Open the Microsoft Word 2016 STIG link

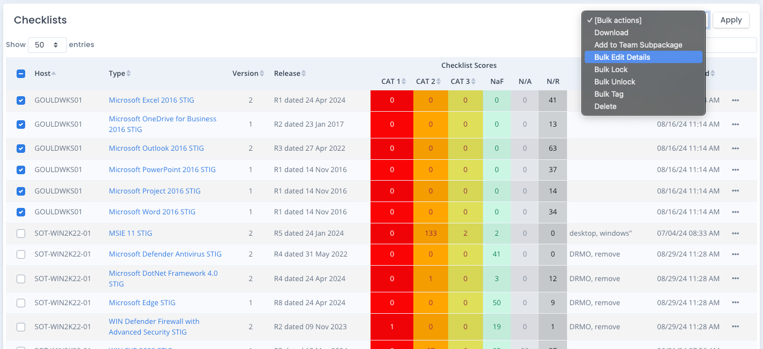coord(152,212)
